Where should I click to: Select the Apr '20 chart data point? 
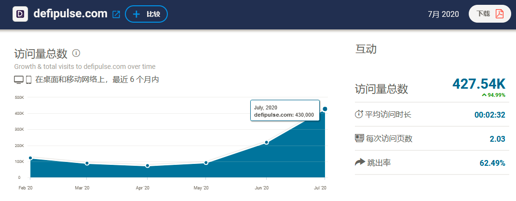[x=148, y=166]
